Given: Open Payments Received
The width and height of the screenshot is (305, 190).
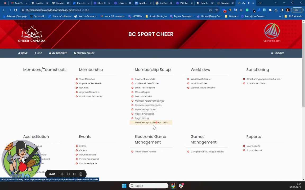Looking at the screenshot, I should (90, 83).
